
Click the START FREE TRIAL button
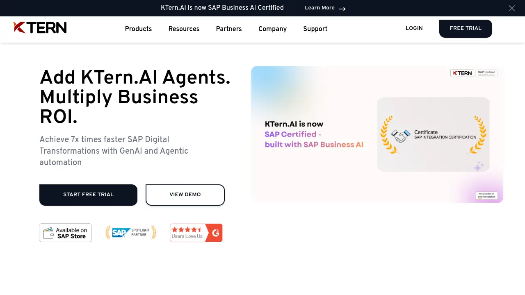(88, 195)
